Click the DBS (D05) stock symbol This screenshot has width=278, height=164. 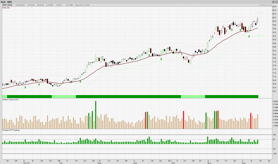(7, 5)
